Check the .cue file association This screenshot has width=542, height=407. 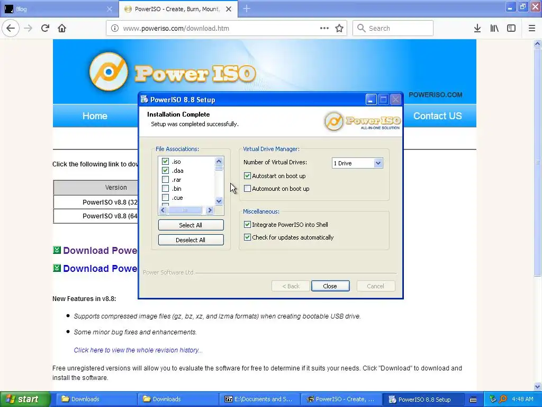click(165, 197)
